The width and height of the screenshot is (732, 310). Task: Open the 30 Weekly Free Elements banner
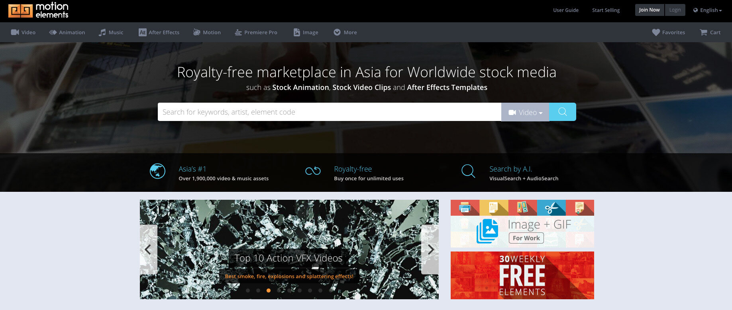(x=522, y=275)
